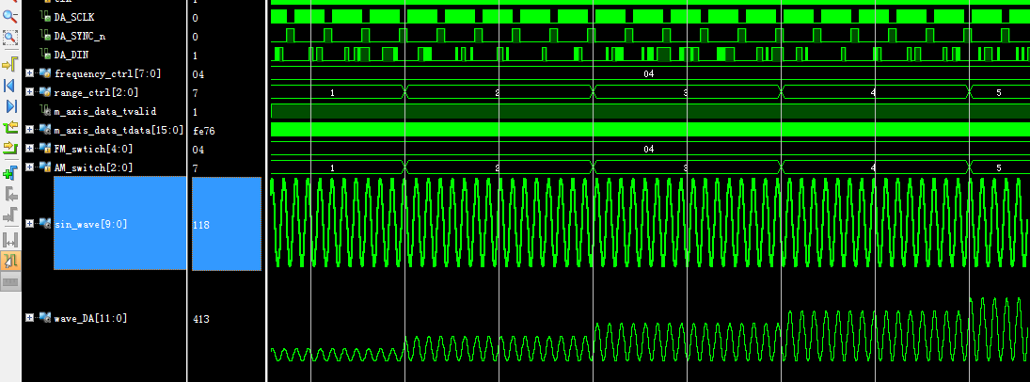The height and width of the screenshot is (382, 1030).
Task: Click the 413 value for wave_DA
Action: click(200, 320)
